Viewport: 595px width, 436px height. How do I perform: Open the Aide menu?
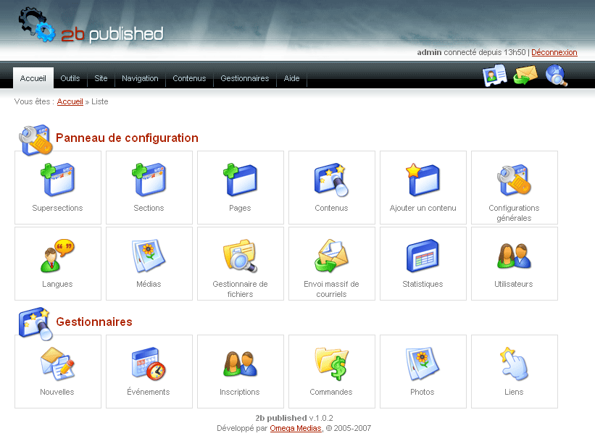292,78
